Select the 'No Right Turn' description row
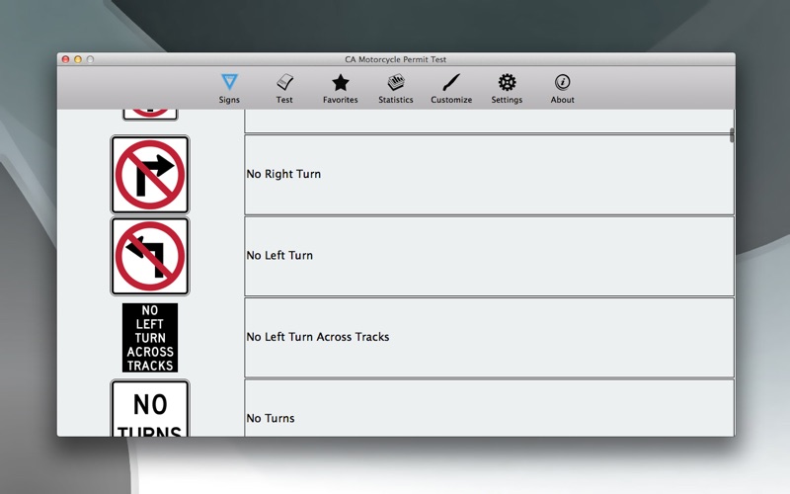790x494 pixels. tap(489, 175)
